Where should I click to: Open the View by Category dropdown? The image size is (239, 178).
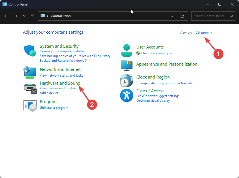click(204, 33)
